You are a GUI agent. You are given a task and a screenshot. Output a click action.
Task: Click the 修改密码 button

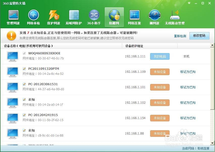coord(199,36)
